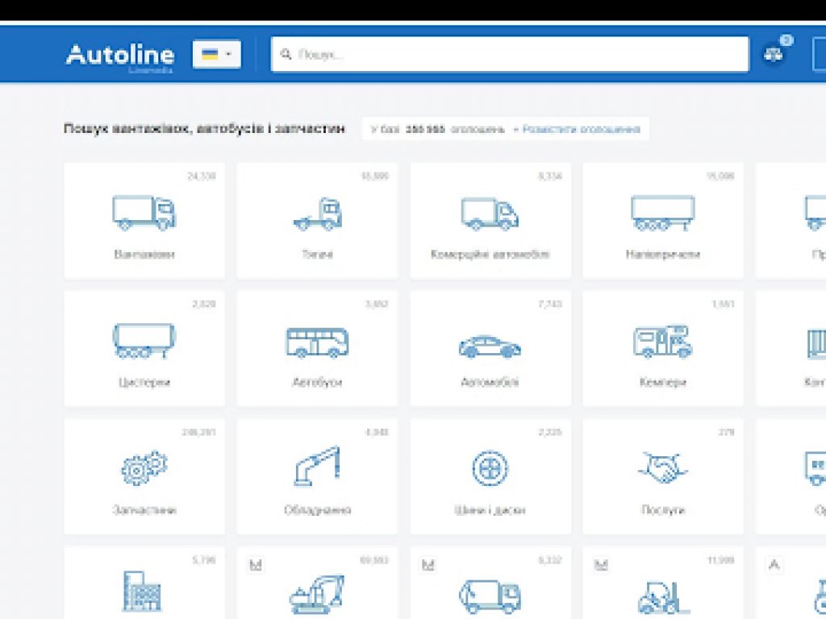This screenshot has width=826, height=619.
Task: Choose the semi-trailer icon Напівпричепи
Action: [x=662, y=213]
